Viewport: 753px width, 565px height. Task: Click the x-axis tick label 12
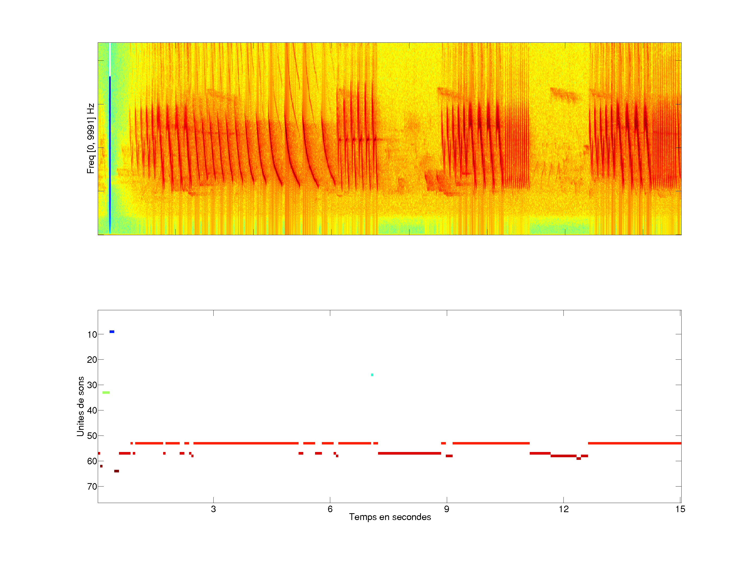click(563, 509)
